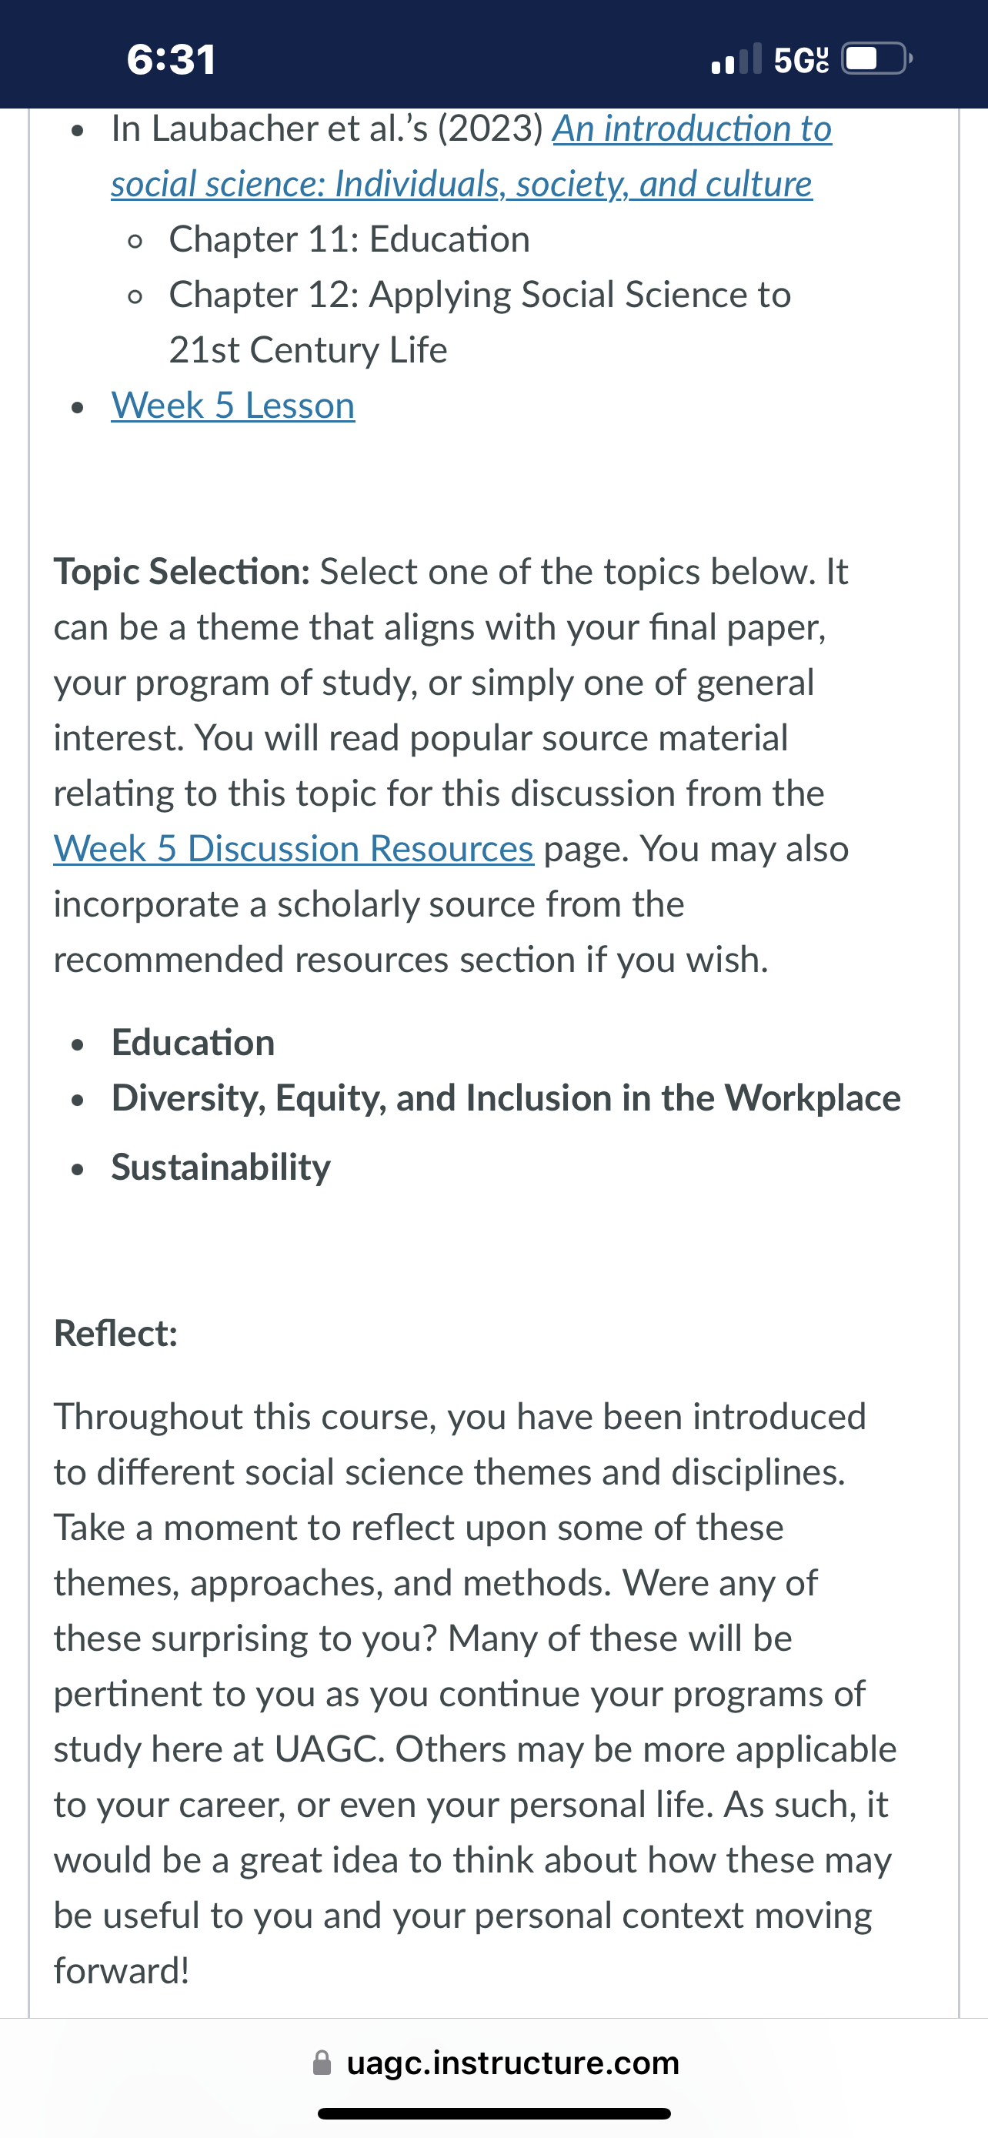Tap the Throughout this course paragraph
This screenshot has width=988, height=2138.
476,1693
